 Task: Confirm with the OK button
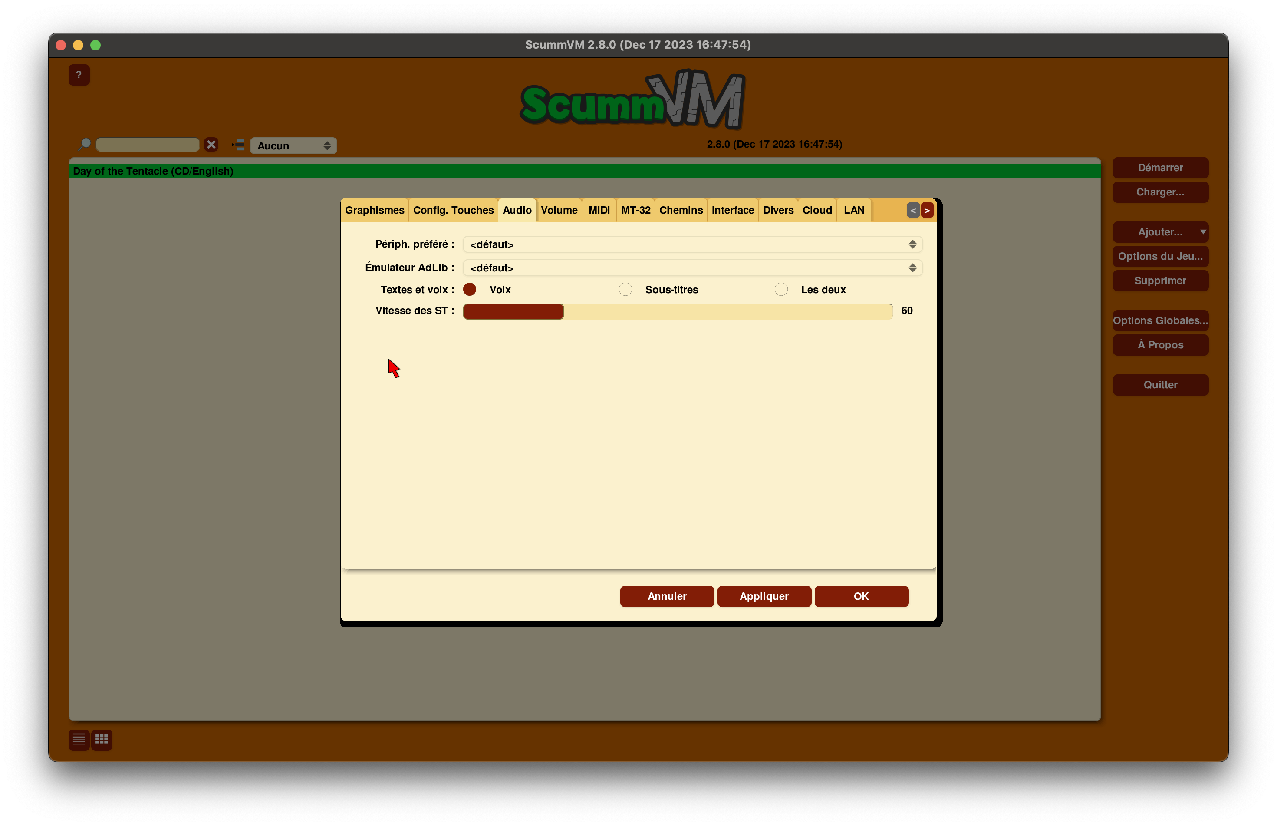[x=861, y=596]
